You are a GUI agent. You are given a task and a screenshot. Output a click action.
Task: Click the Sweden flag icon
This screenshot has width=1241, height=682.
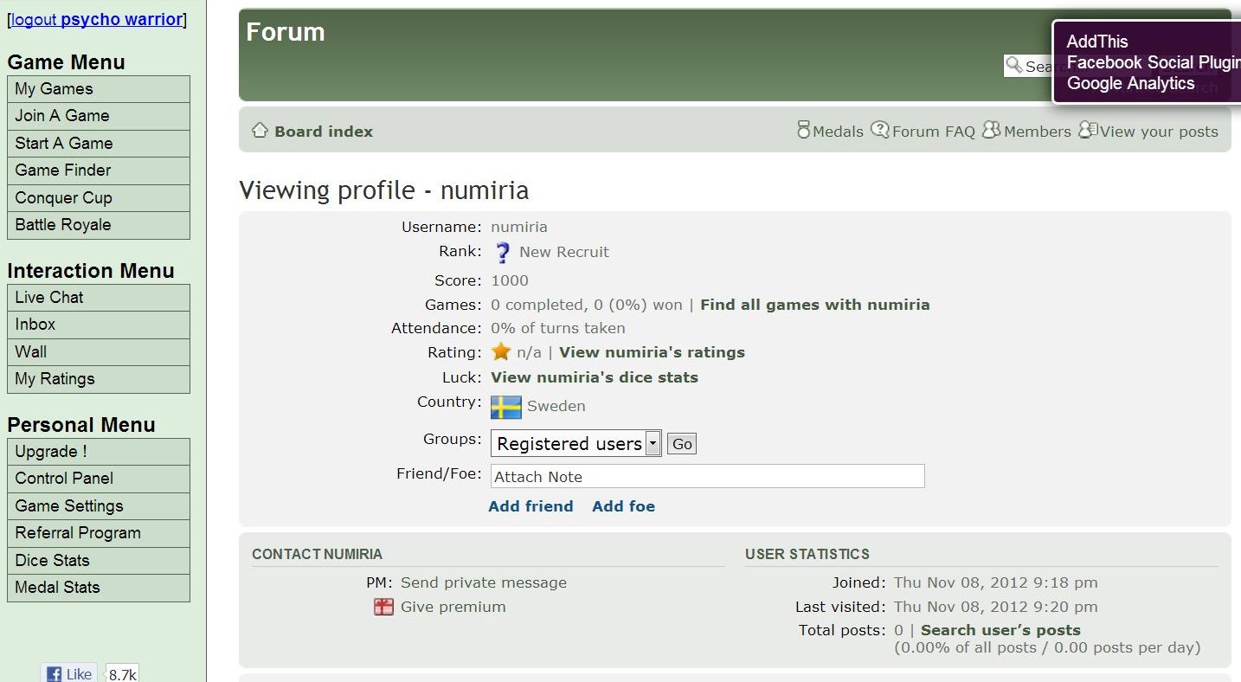tap(505, 407)
